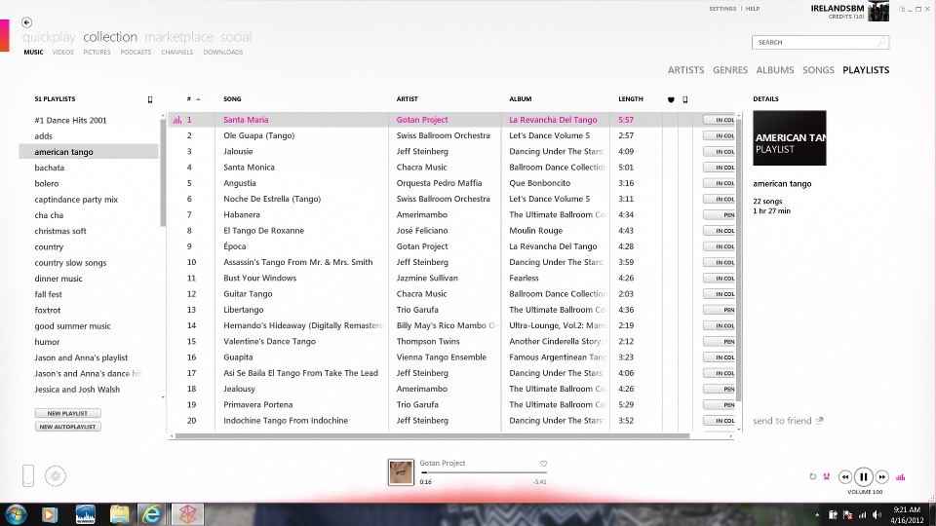Select the christmas soft playlist
This screenshot has height=526, width=936.
pyautogui.click(x=60, y=231)
